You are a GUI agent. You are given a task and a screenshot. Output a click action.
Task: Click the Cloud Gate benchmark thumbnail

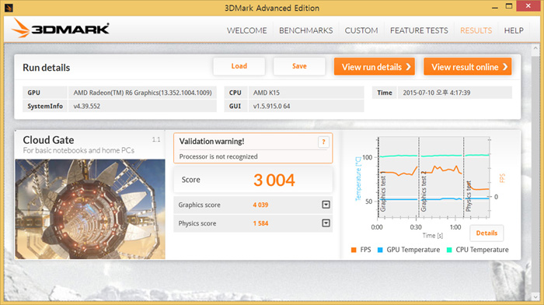[90, 209]
